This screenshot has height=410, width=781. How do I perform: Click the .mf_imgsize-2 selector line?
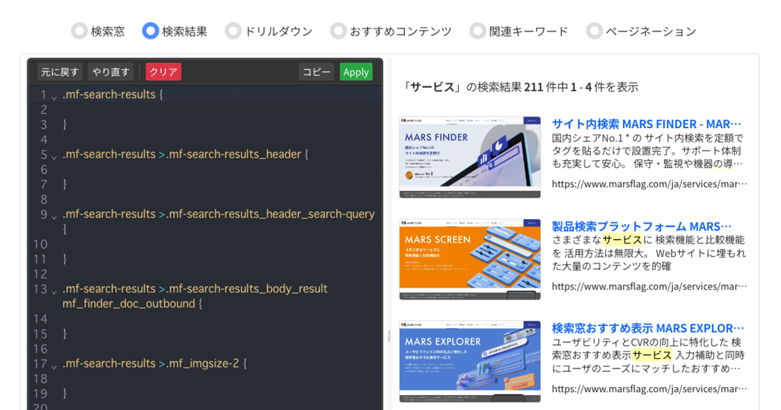(155, 363)
